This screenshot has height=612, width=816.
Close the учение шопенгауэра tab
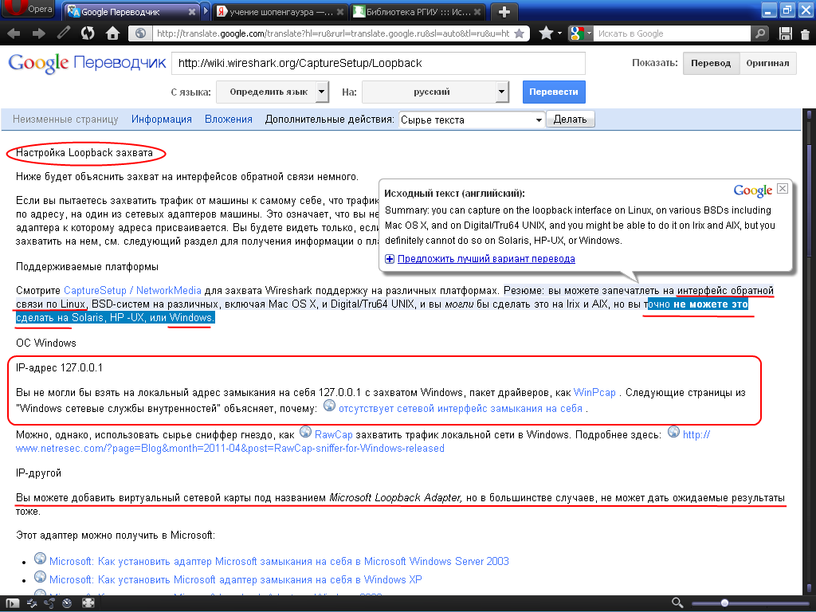pyautogui.click(x=339, y=11)
